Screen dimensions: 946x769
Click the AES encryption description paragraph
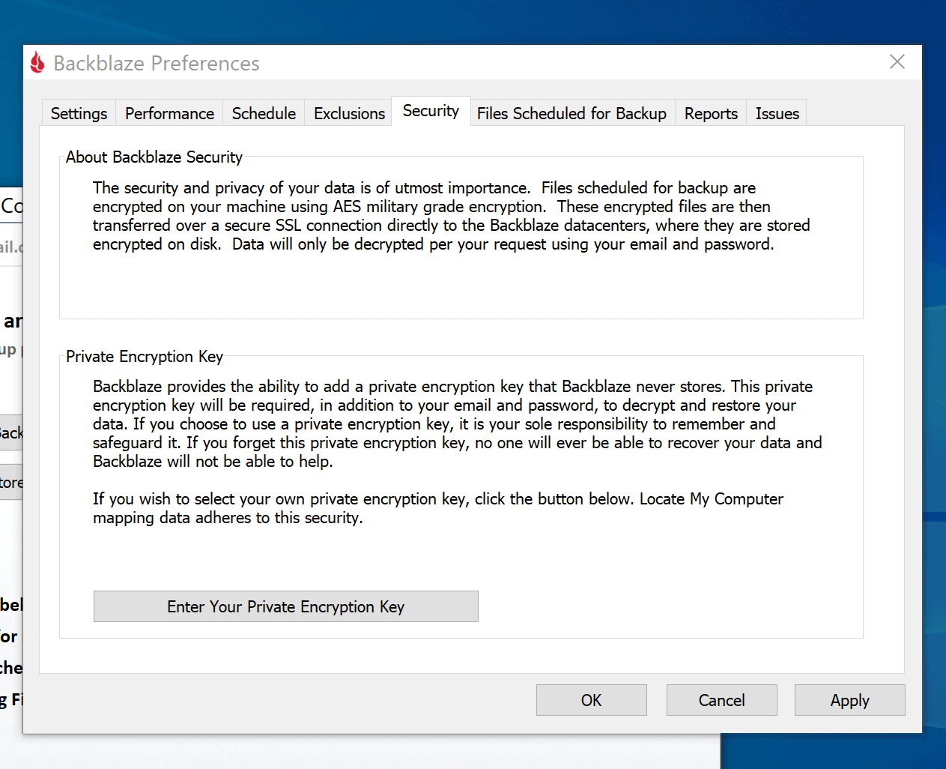[x=451, y=216]
